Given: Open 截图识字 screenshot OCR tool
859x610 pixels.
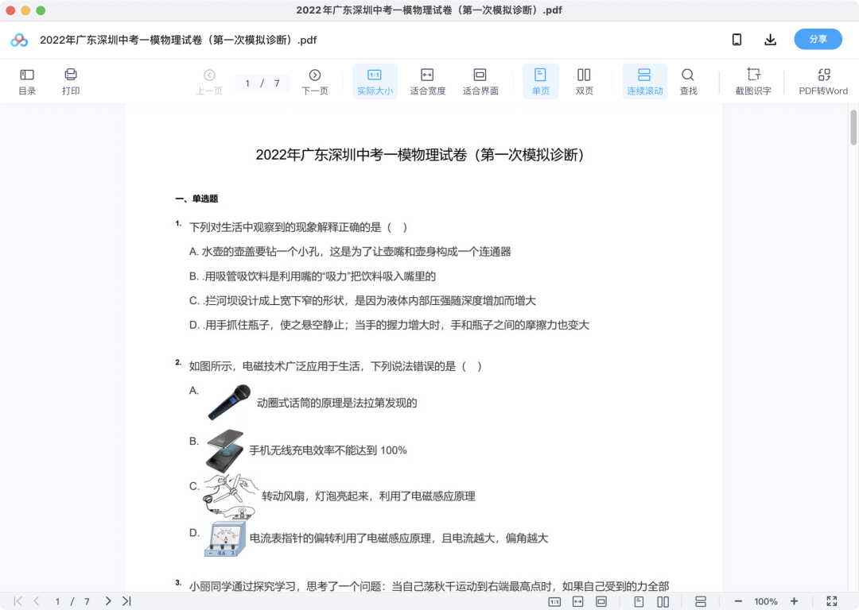Looking at the screenshot, I should point(753,82).
